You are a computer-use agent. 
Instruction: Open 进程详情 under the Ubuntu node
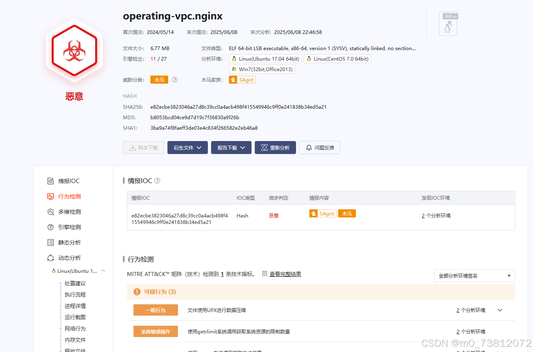75,306
